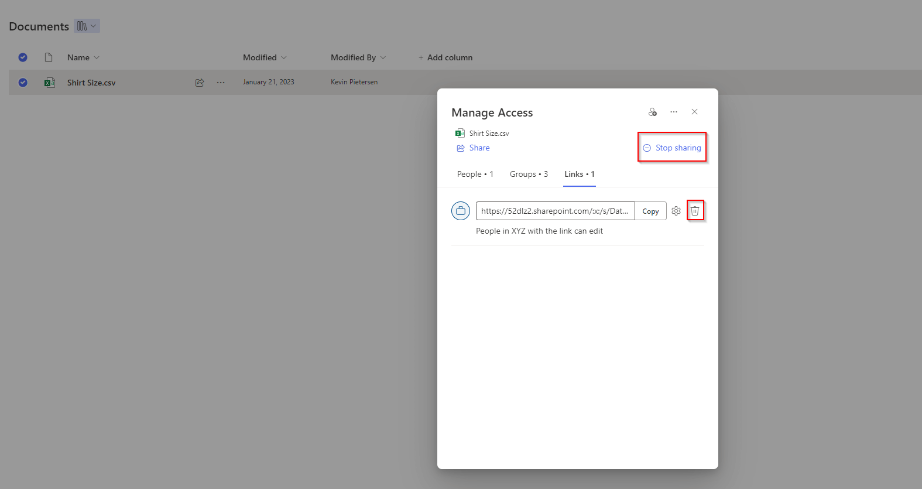The height and width of the screenshot is (489, 922).
Task: Switch to the Groups tab
Action: tap(529, 174)
